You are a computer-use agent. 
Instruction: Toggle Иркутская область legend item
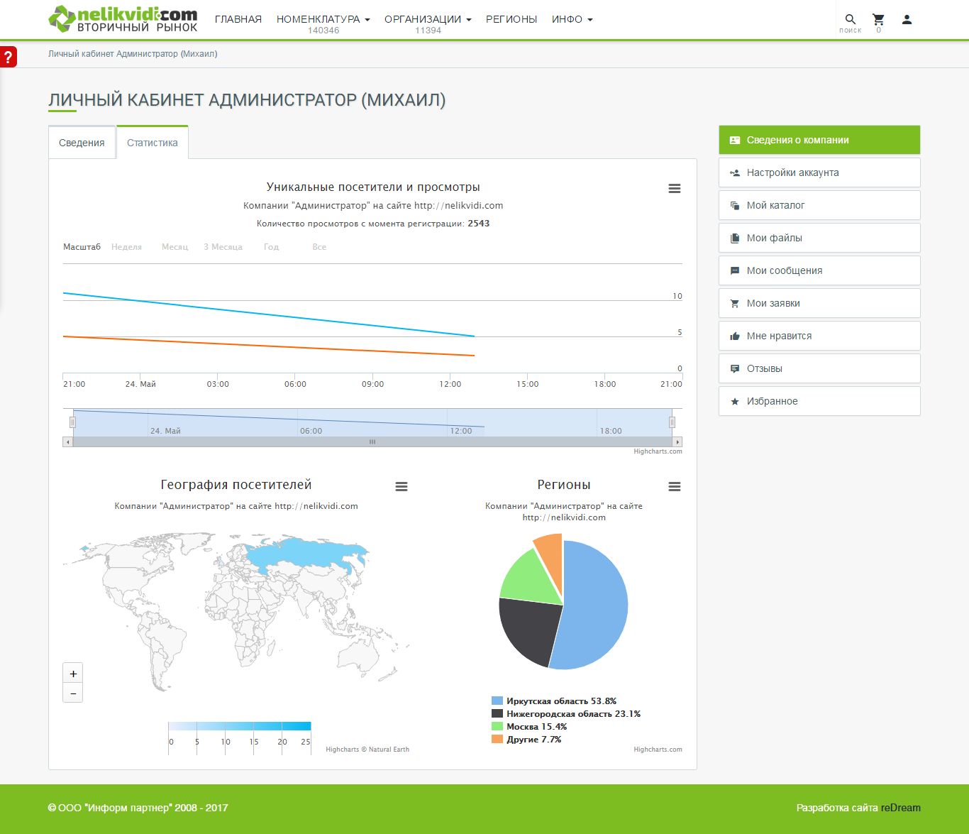pos(554,701)
